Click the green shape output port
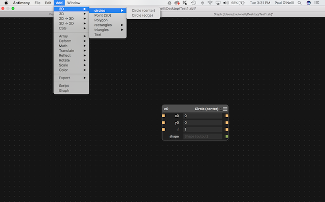 (x=227, y=137)
